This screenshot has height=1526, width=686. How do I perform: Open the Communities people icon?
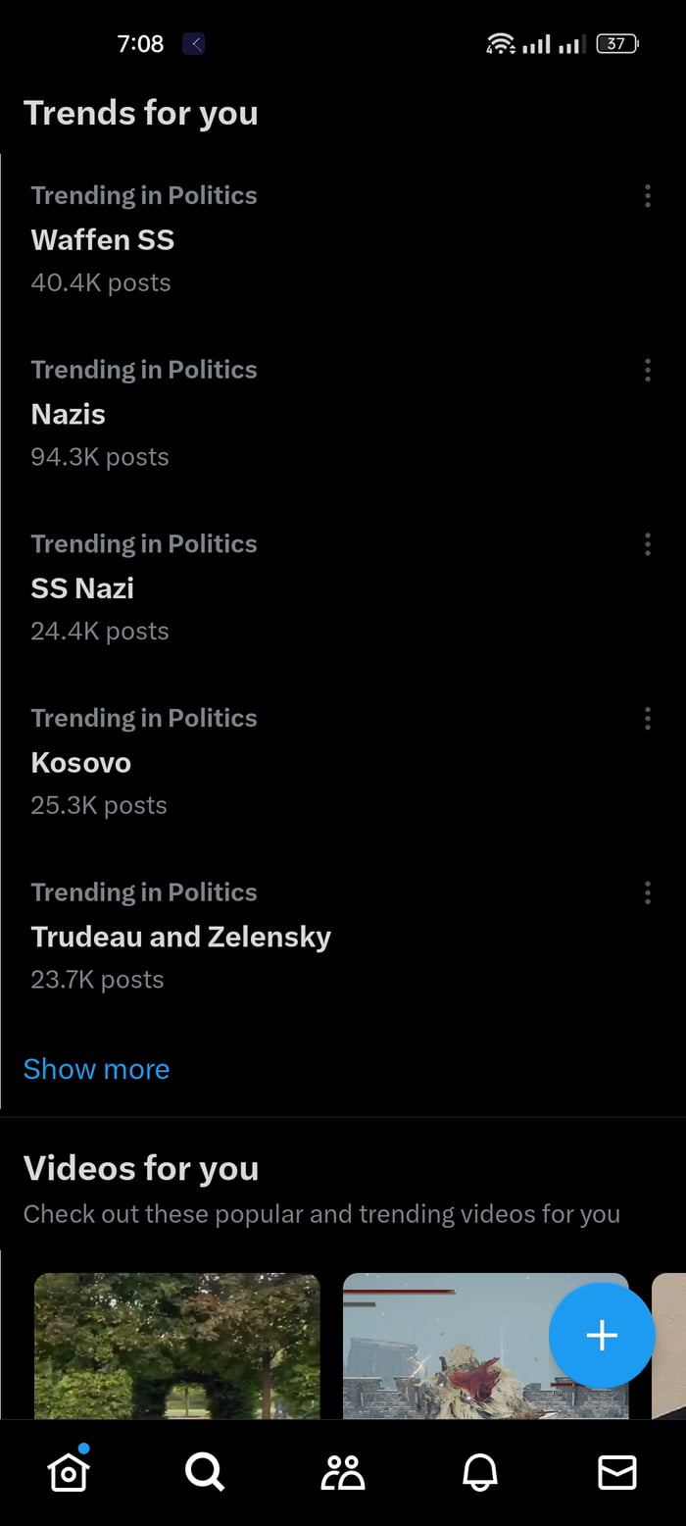click(343, 1472)
